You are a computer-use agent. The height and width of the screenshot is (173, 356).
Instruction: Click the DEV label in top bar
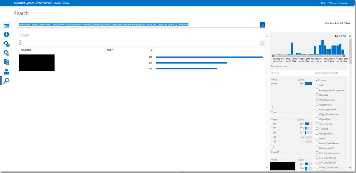tap(323, 3)
